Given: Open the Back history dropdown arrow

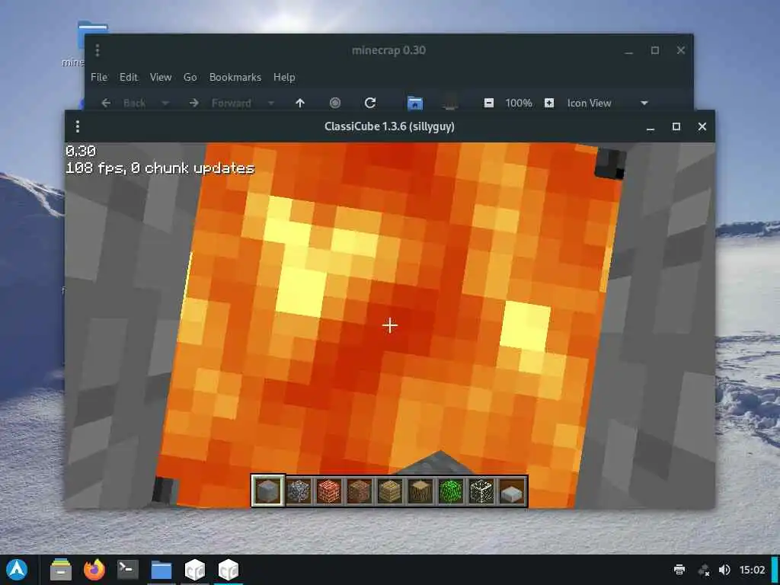Looking at the screenshot, I should pyautogui.click(x=165, y=103).
